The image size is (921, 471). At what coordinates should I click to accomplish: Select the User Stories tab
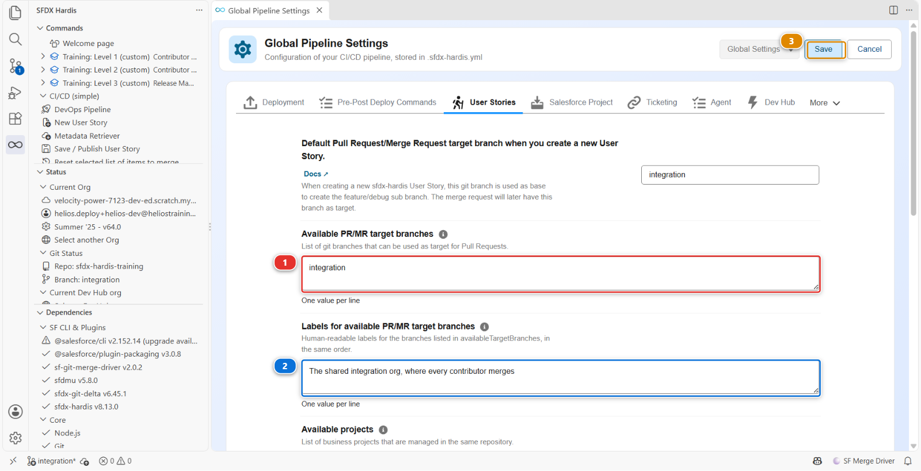484,102
